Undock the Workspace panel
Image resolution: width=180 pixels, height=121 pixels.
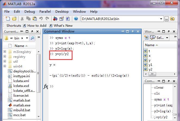169,31
